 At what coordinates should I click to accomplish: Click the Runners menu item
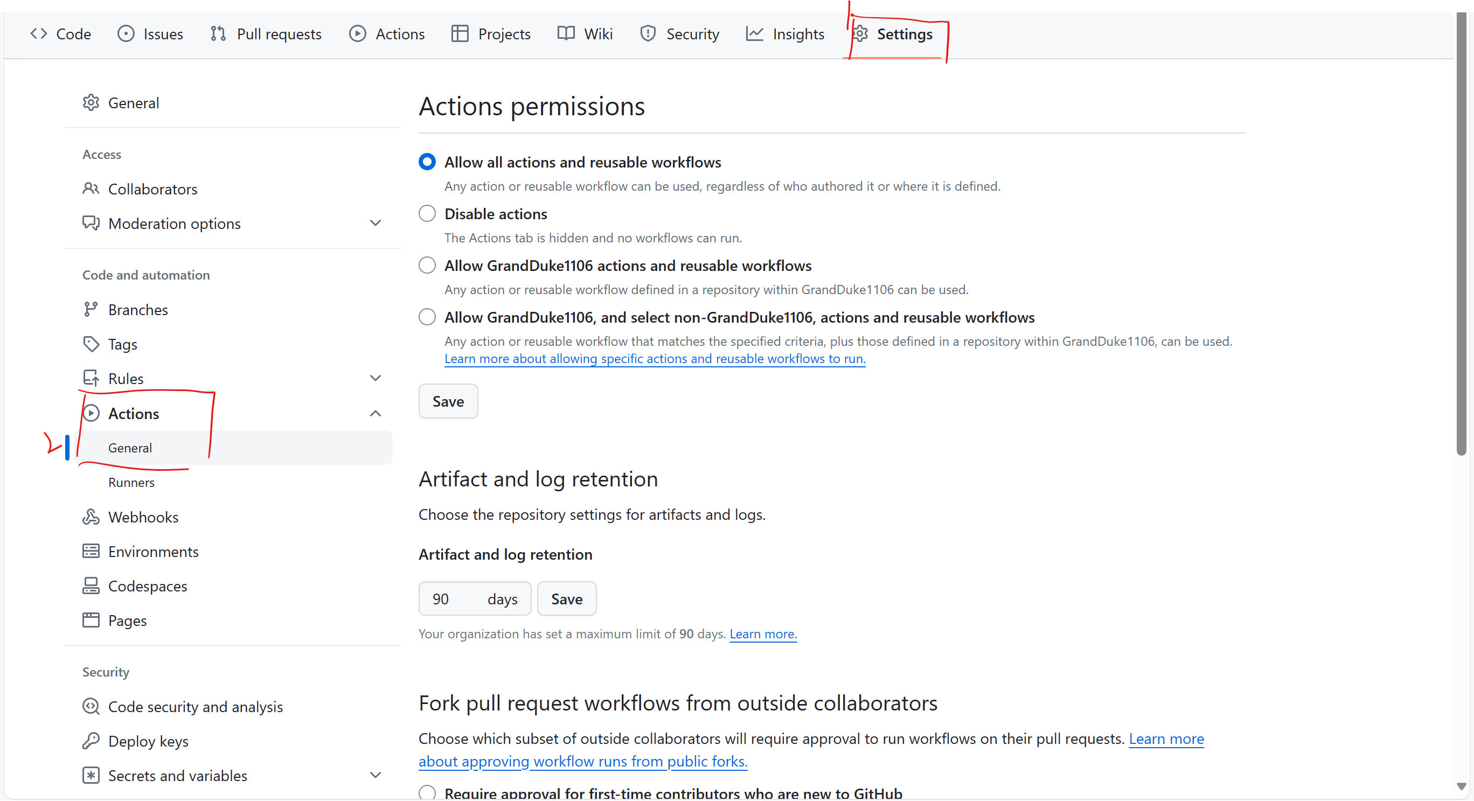coord(131,482)
